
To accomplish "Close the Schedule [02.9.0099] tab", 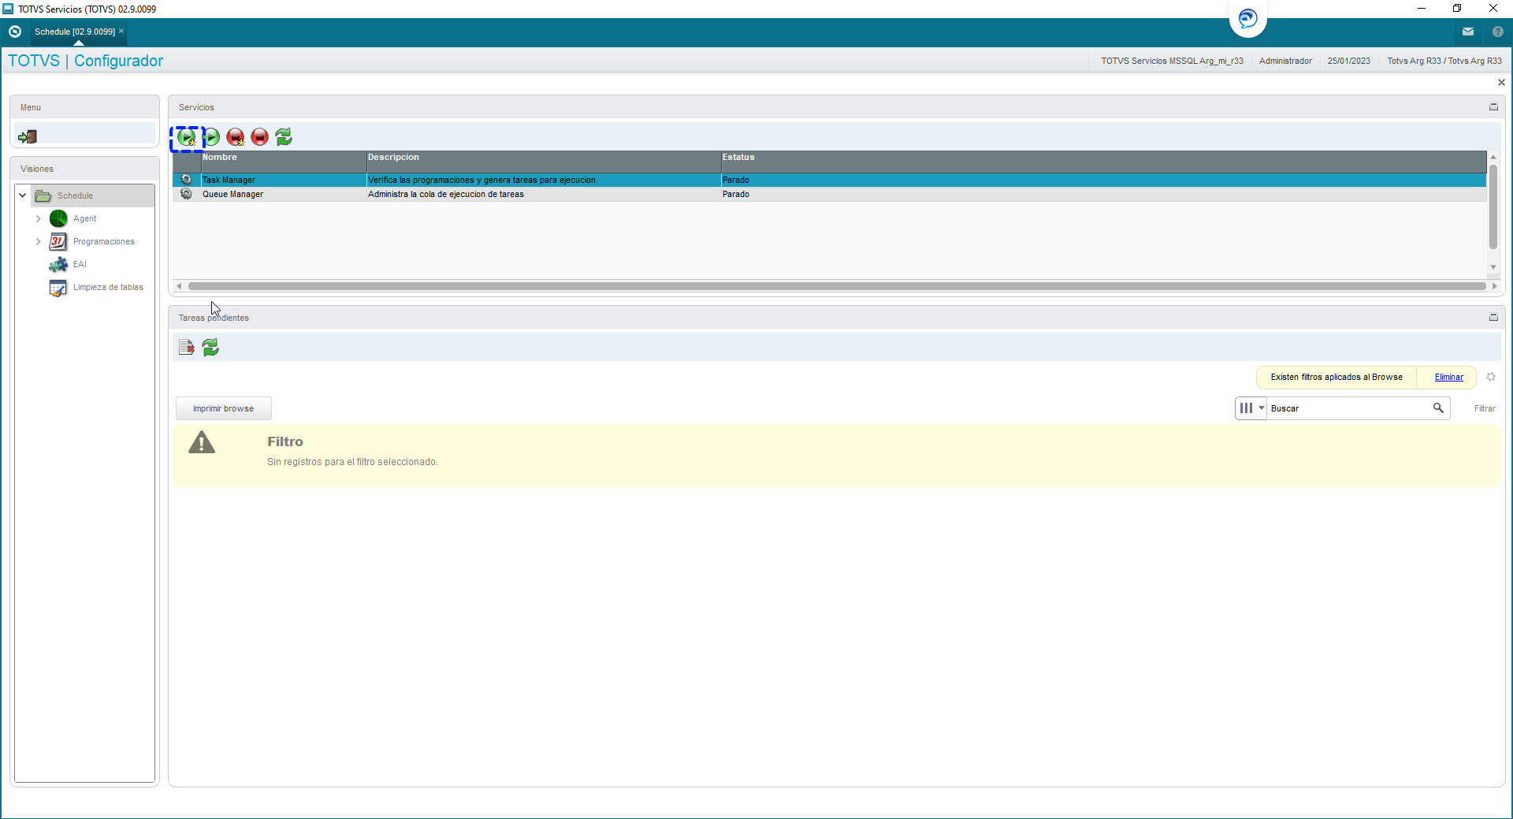I will point(121,31).
